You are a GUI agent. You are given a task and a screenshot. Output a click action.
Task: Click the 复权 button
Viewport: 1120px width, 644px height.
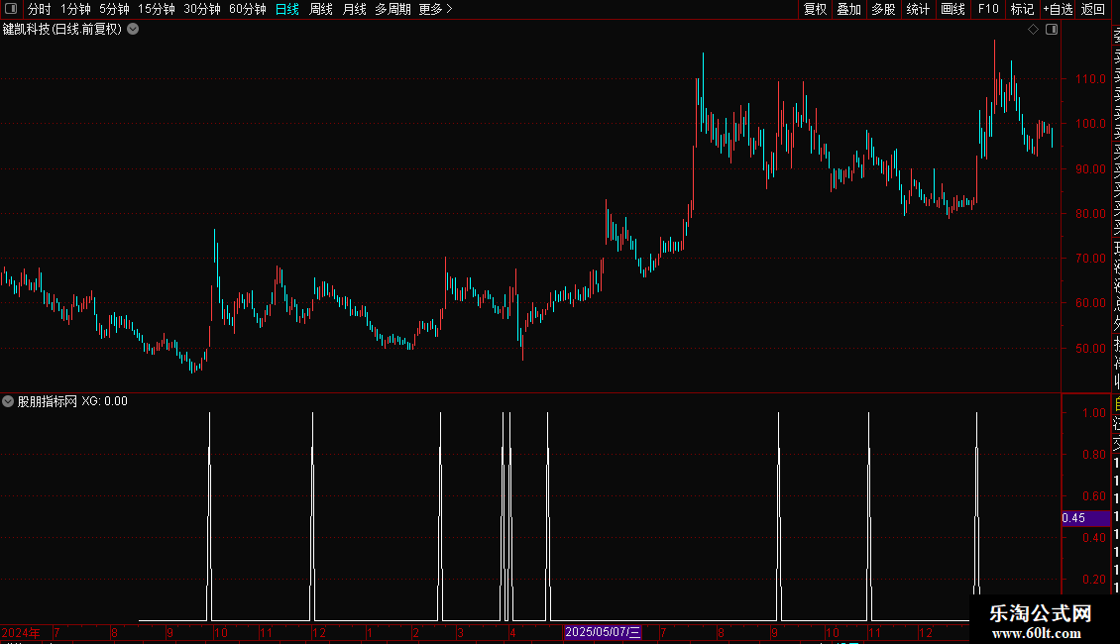click(815, 9)
